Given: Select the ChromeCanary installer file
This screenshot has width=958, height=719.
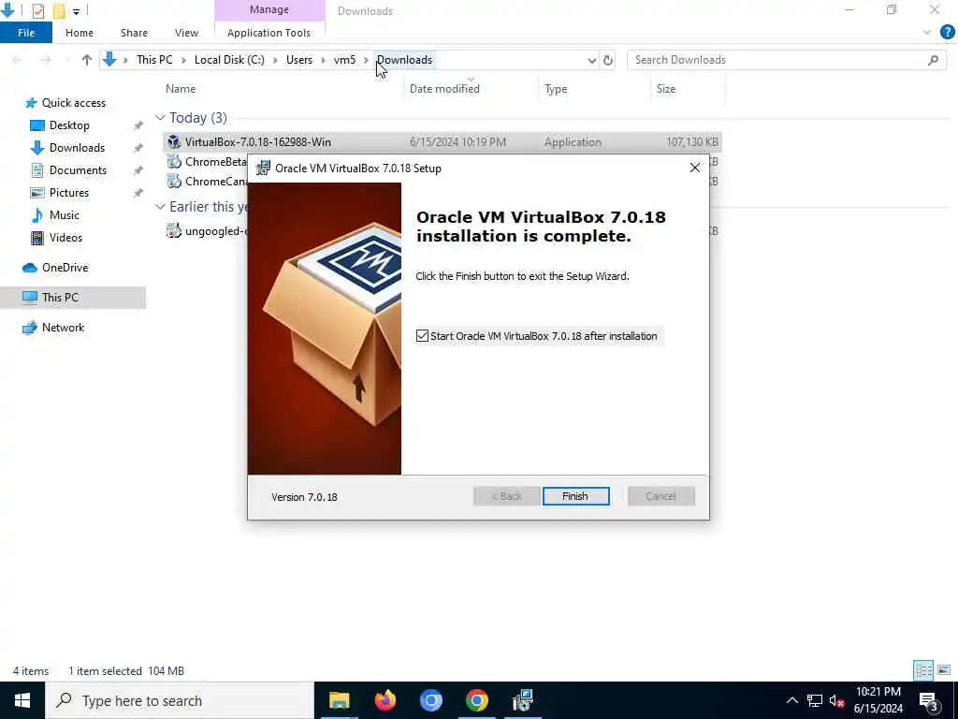Looking at the screenshot, I should point(215,181).
